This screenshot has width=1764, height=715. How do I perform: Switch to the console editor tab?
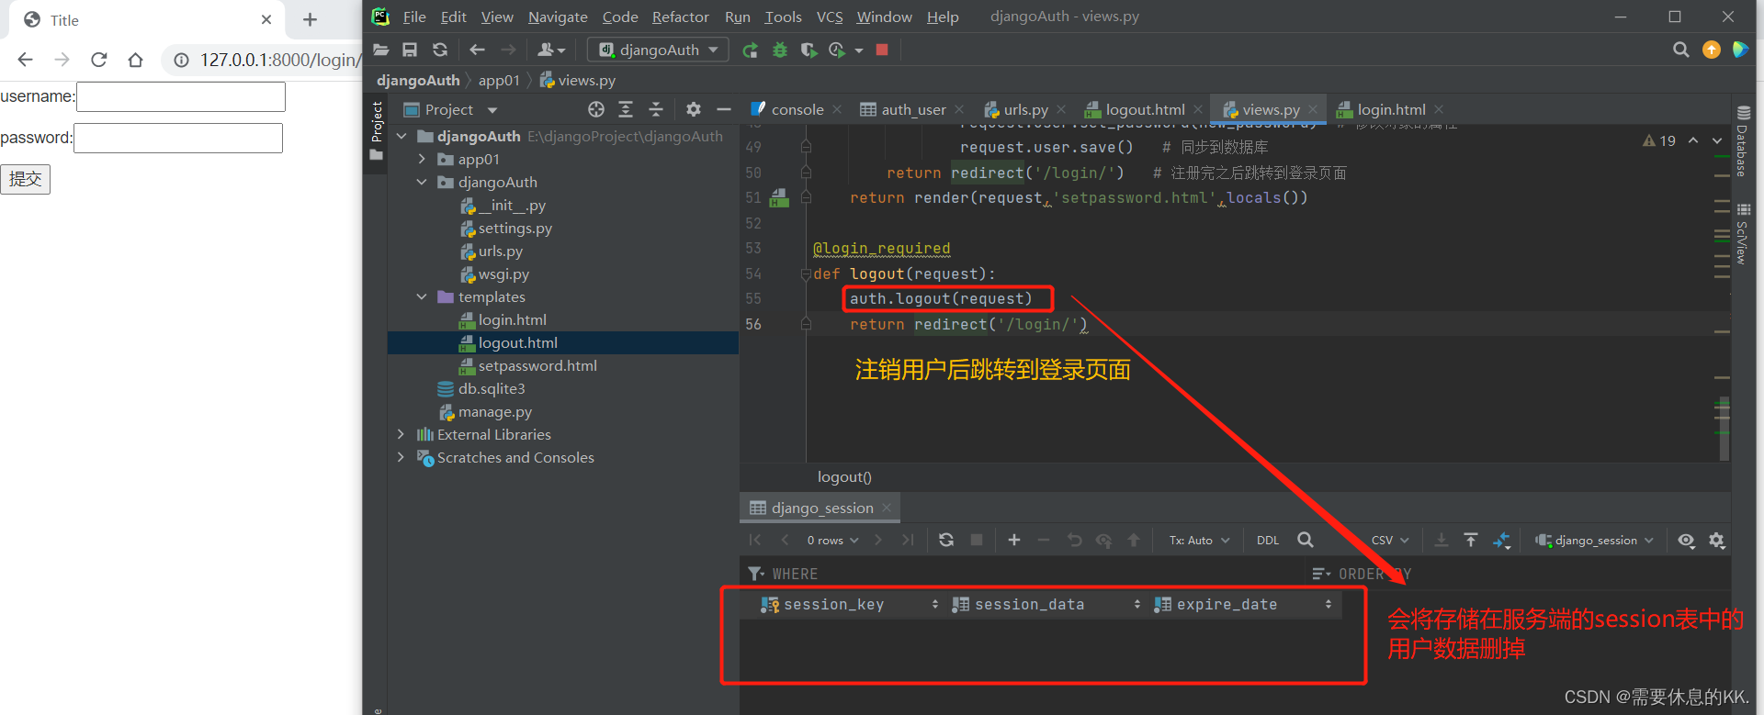point(797,109)
